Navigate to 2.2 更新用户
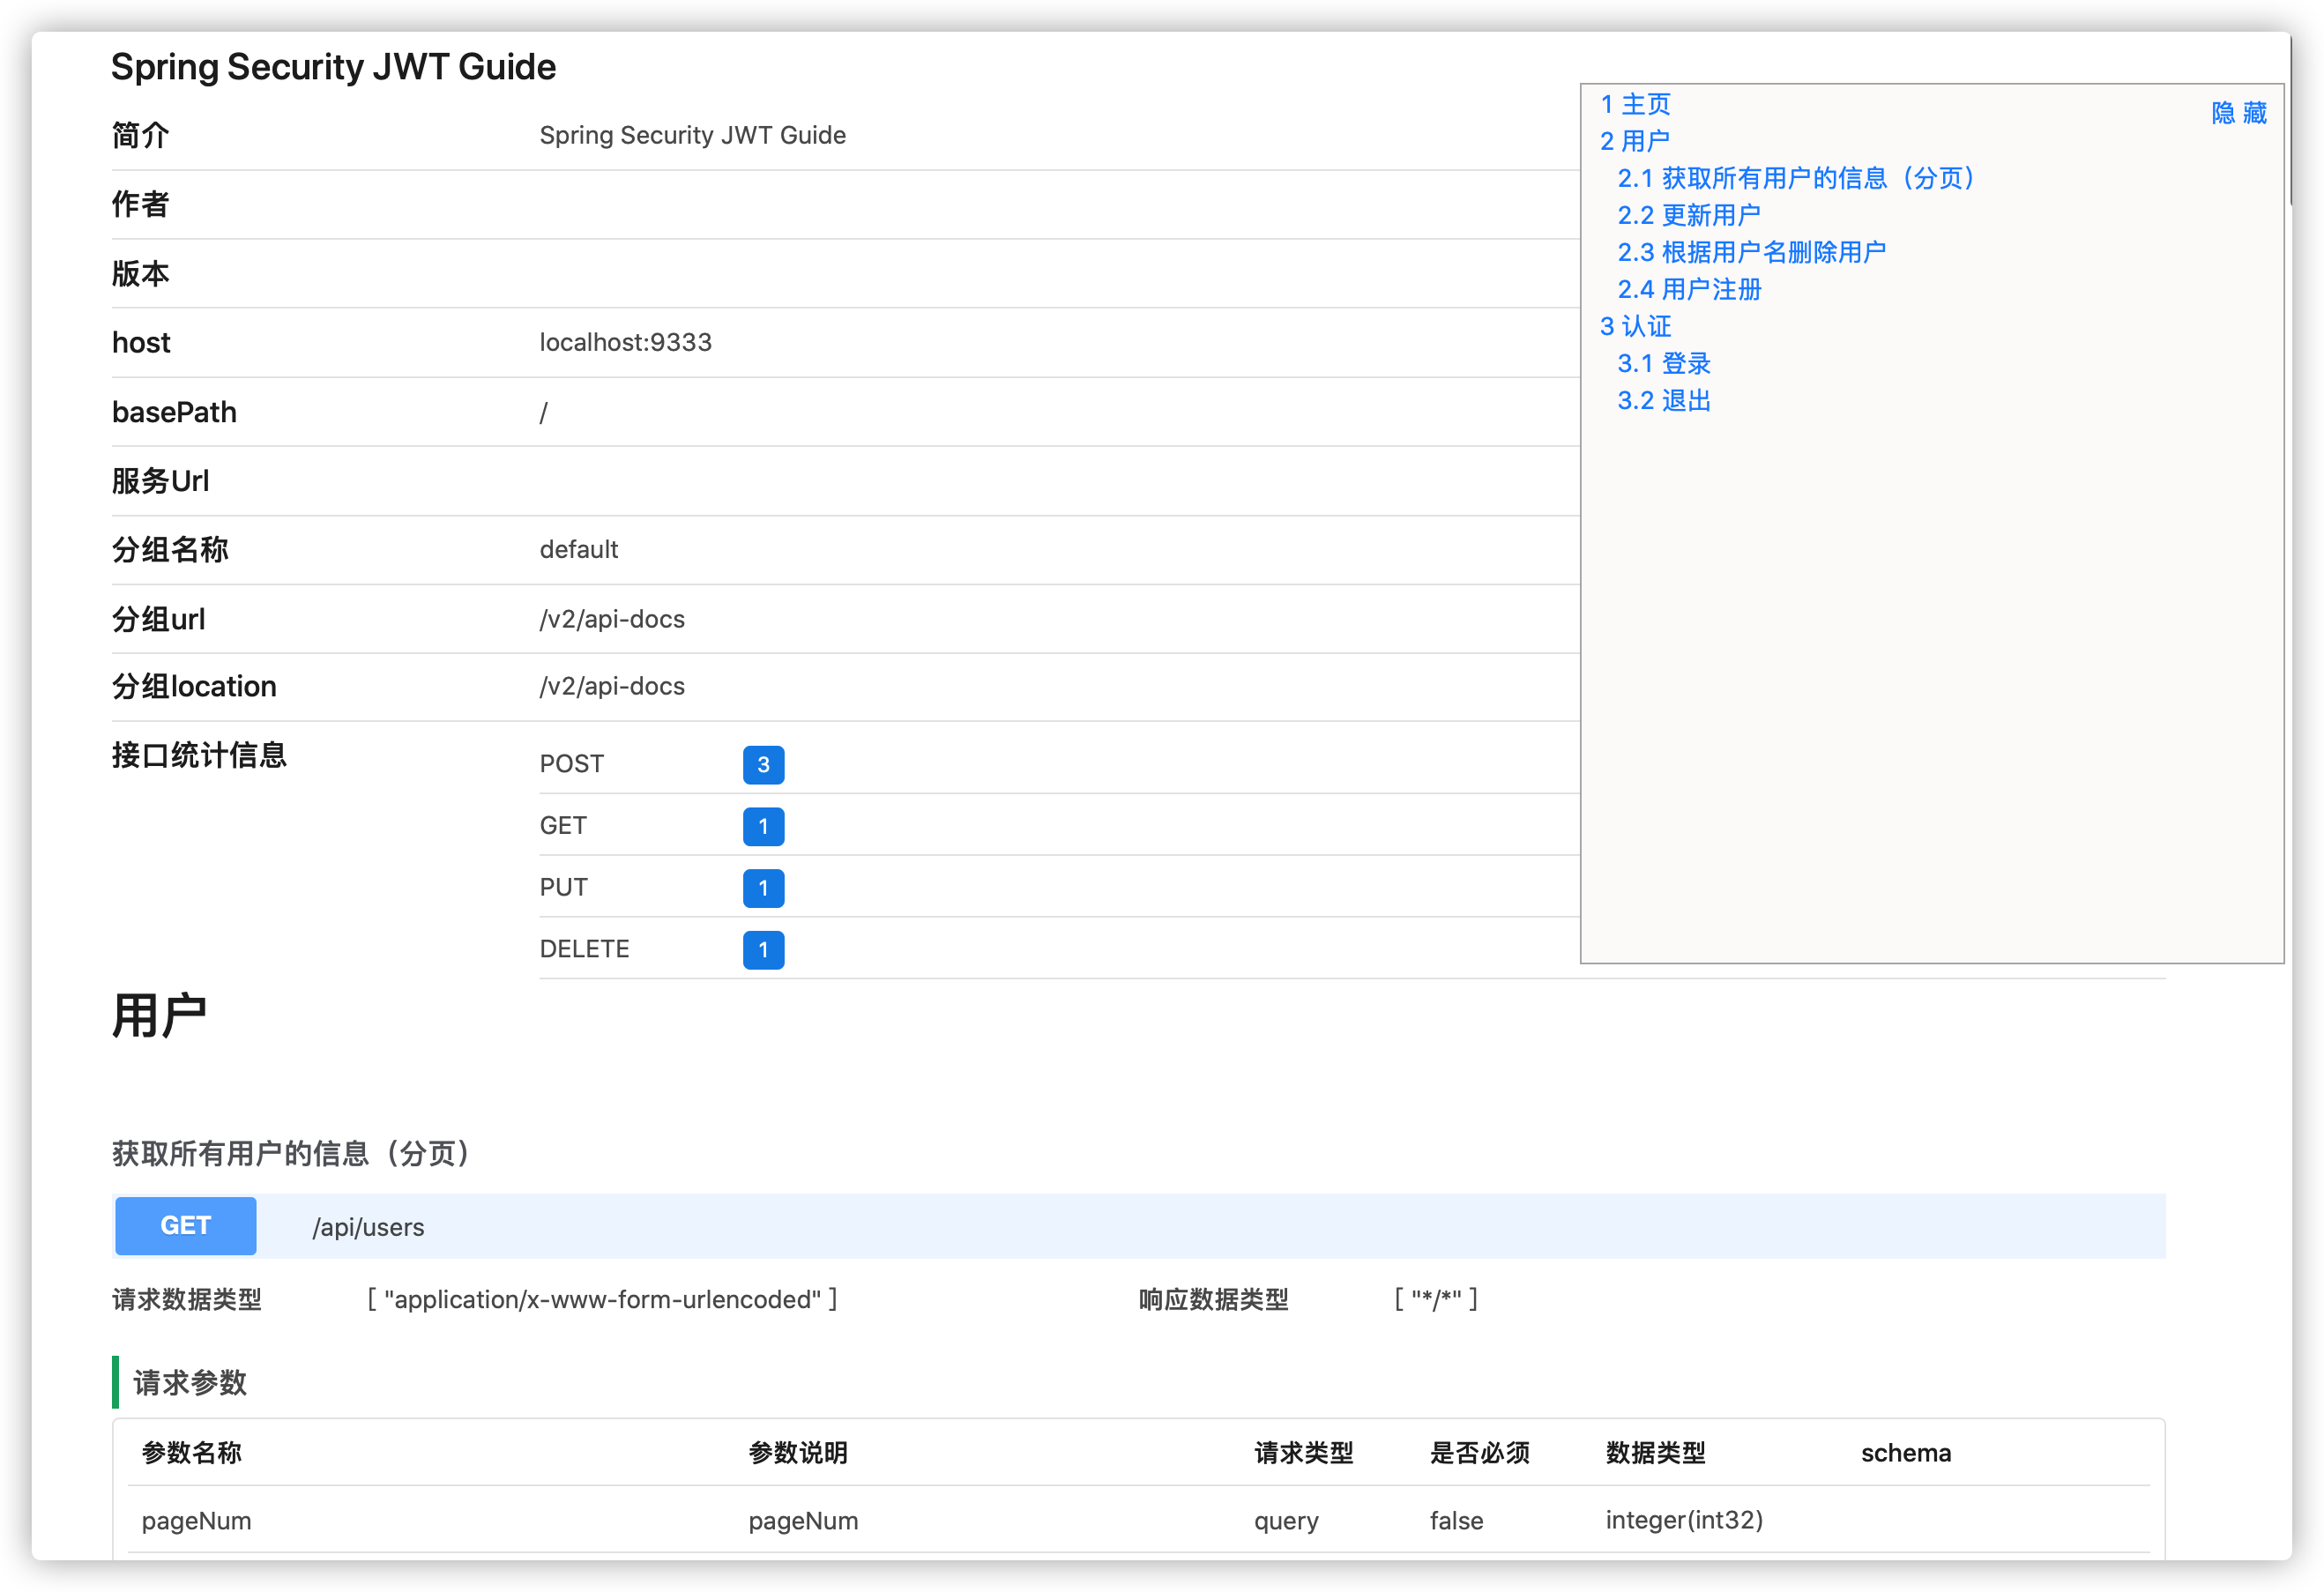This screenshot has height=1592, width=2324. point(1688,215)
